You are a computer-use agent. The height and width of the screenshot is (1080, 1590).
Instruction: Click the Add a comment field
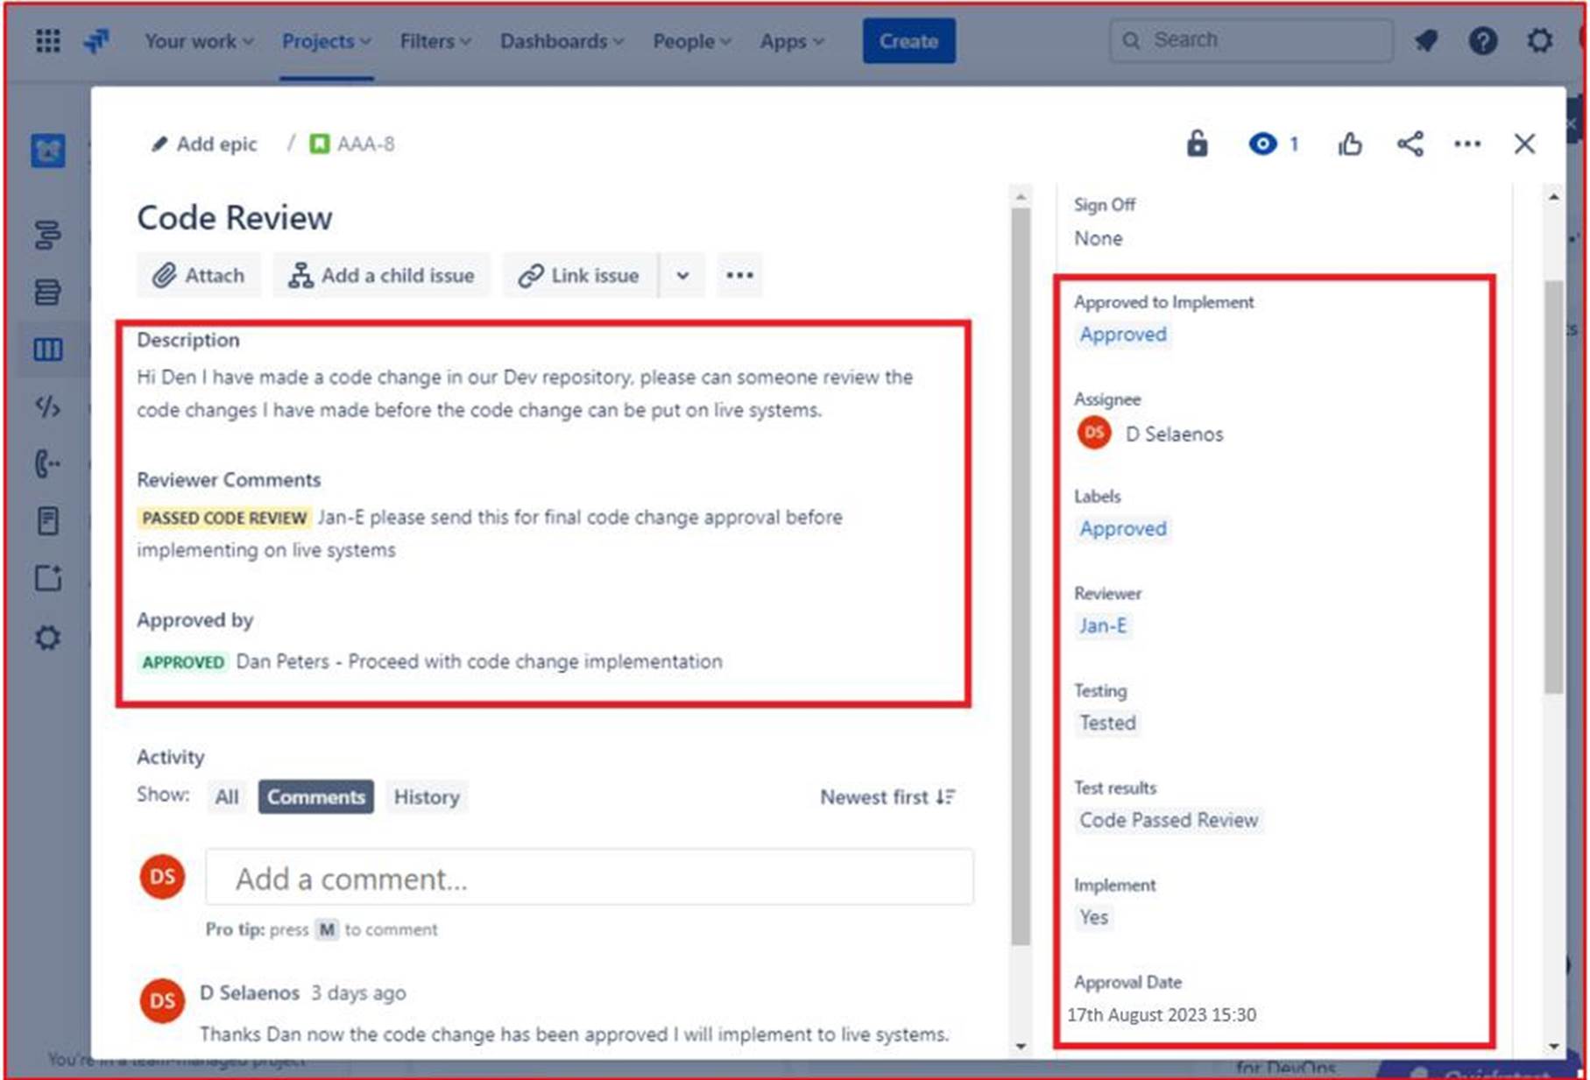pyautogui.click(x=589, y=878)
